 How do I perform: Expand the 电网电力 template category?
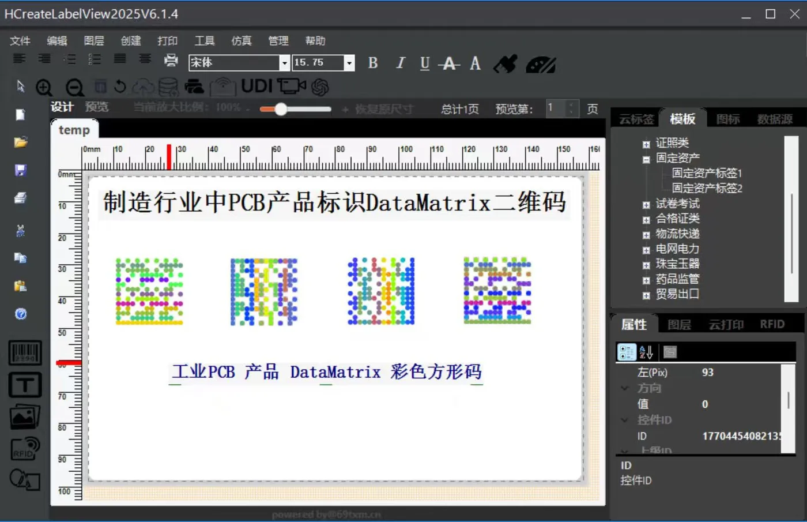pos(646,250)
